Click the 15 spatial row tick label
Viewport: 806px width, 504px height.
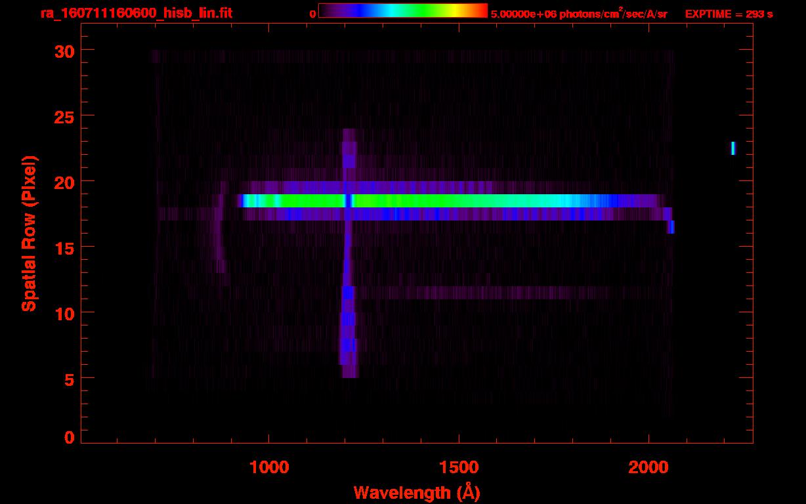point(66,247)
